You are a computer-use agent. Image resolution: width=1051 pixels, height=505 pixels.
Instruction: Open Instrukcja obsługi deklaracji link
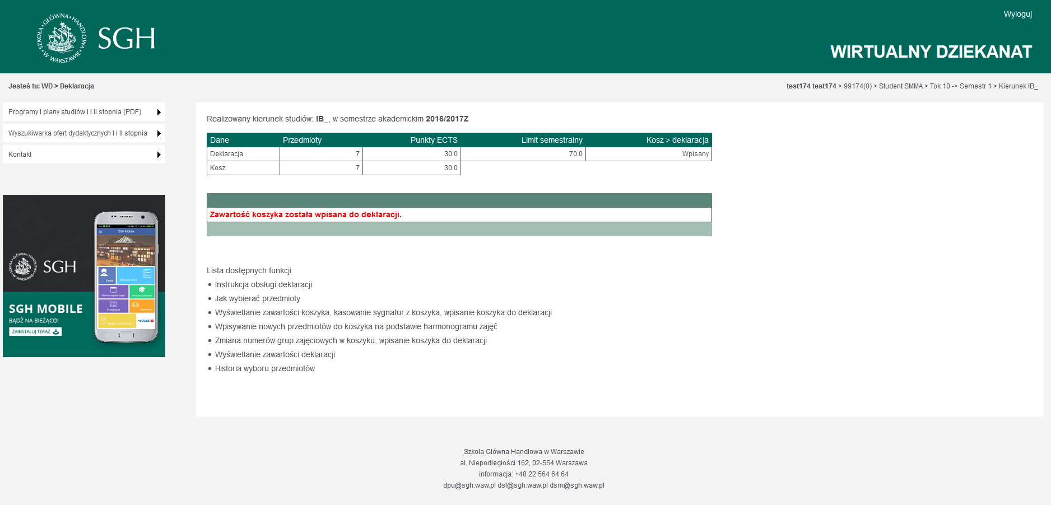point(263,284)
